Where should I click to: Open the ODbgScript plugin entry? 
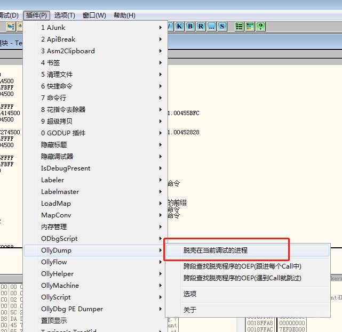(96, 239)
